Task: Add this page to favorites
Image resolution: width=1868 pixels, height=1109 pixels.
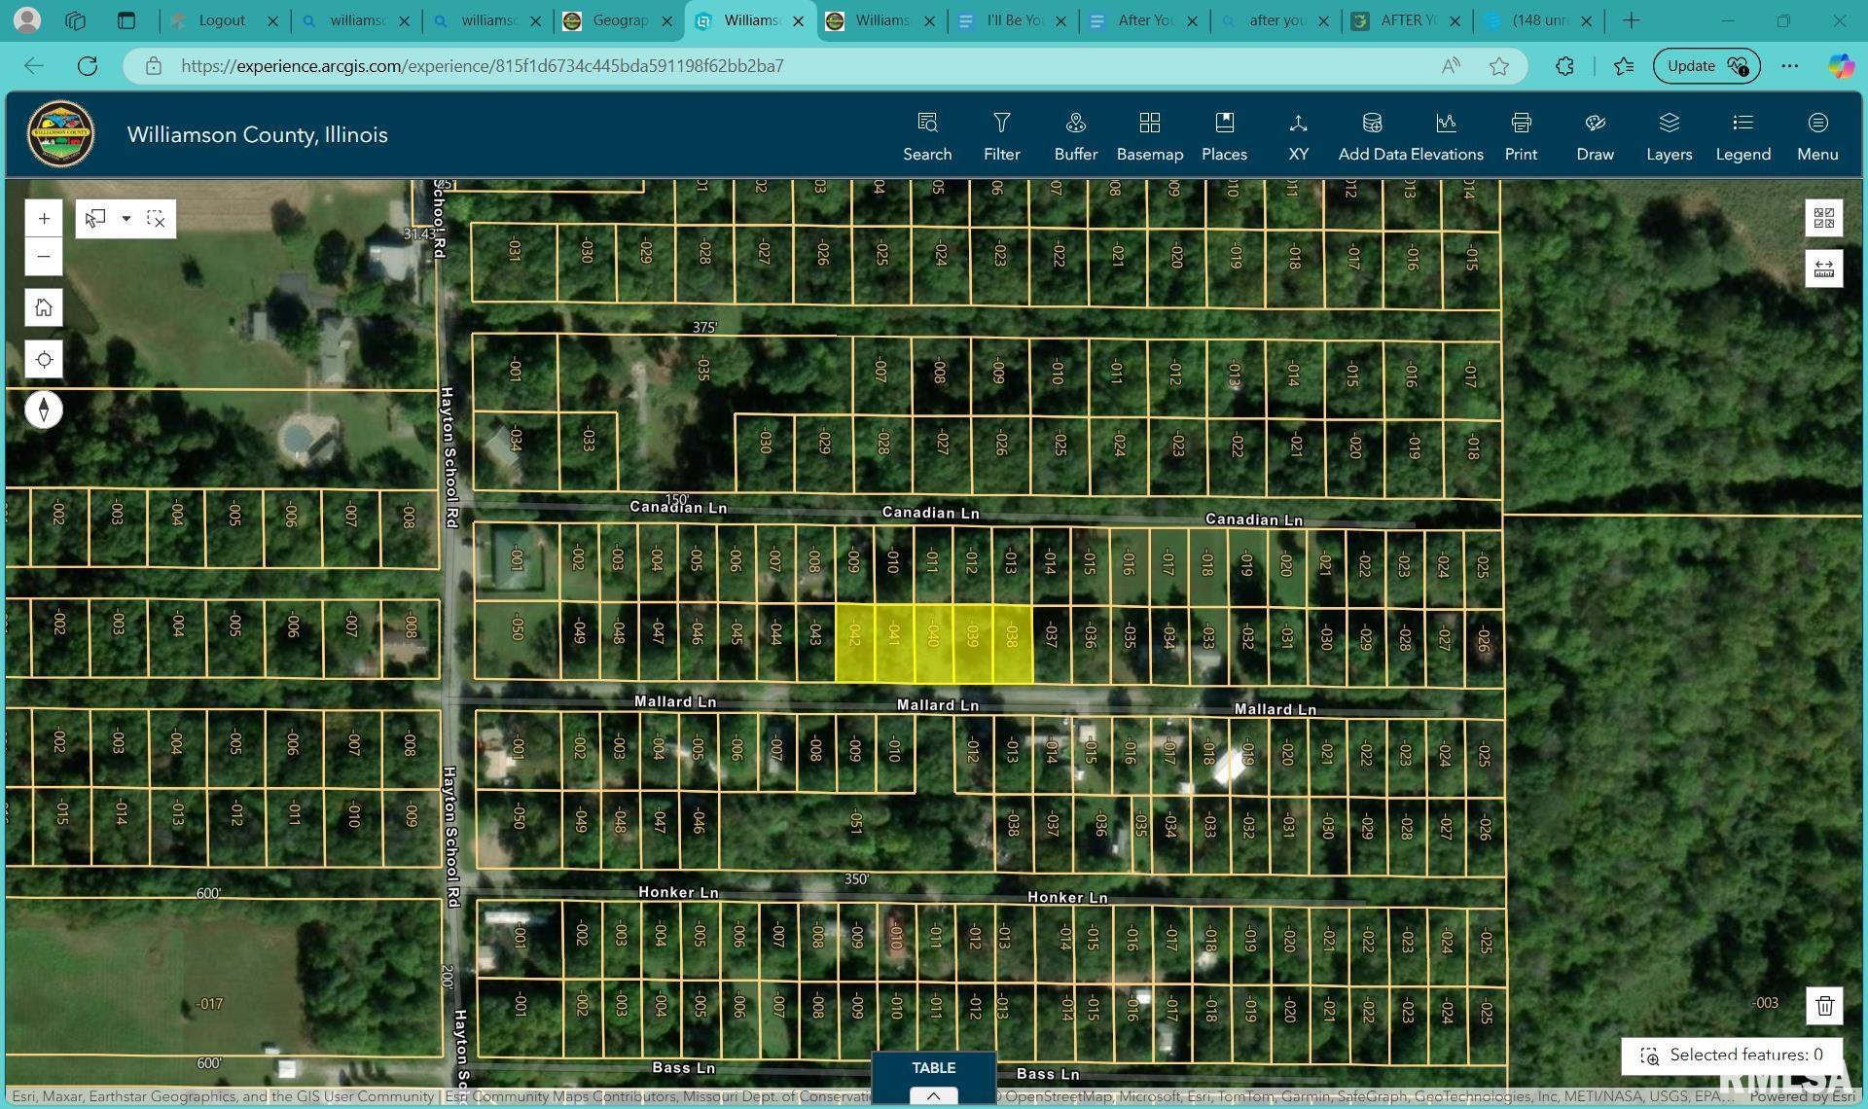Action: (x=1499, y=66)
